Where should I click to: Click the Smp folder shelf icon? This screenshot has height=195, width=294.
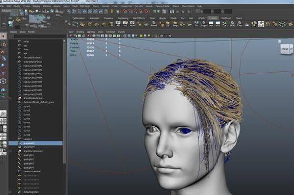point(175,24)
